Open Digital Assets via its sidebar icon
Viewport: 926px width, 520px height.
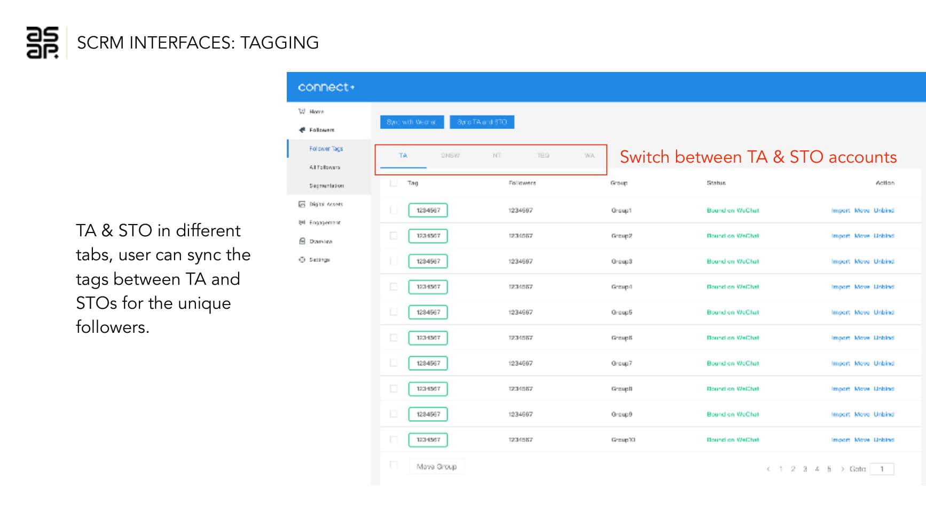click(x=302, y=204)
